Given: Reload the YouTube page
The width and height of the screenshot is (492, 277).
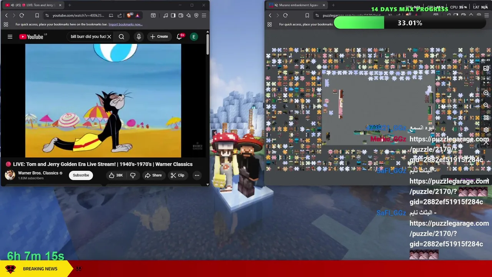Looking at the screenshot, I should click(22, 15).
